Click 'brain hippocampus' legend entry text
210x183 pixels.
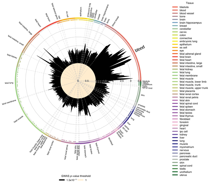(191, 23)
